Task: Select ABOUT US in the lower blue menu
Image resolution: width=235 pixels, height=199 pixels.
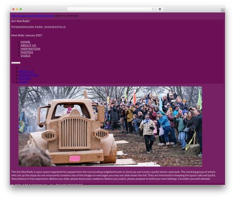Action: [x=26, y=72]
